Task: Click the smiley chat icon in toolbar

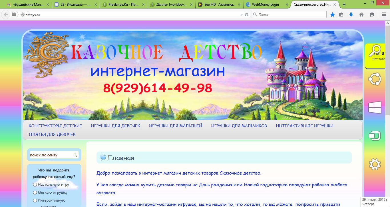Action: [x=372, y=15]
